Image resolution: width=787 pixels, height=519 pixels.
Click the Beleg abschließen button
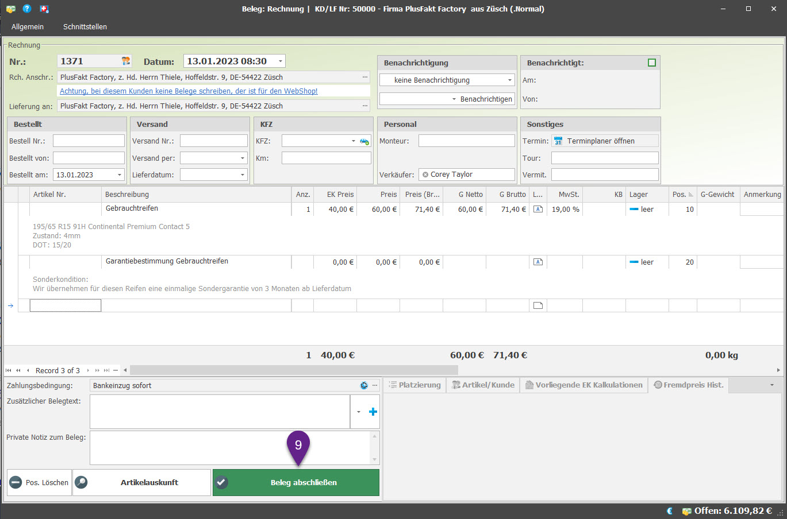point(296,483)
